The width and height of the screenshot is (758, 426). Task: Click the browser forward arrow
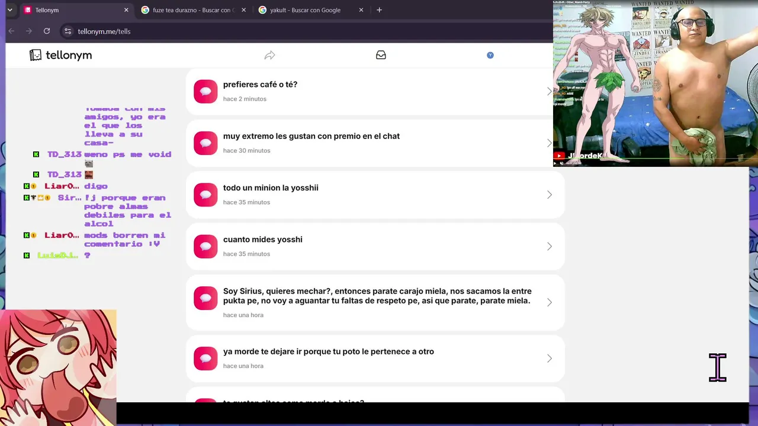tap(28, 31)
